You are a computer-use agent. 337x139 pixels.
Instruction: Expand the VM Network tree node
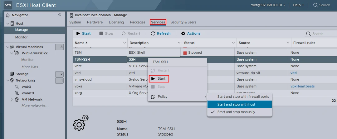tap(12, 99)
